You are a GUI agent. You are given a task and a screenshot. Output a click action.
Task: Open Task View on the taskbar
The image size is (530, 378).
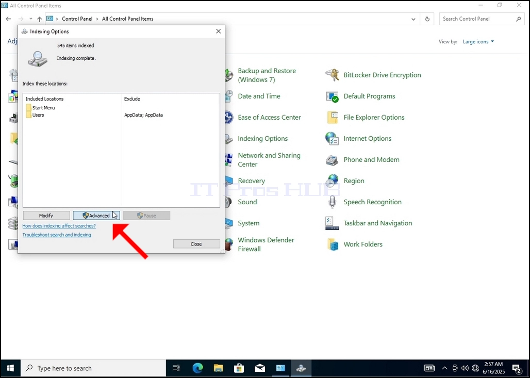[x=176, y=368]
